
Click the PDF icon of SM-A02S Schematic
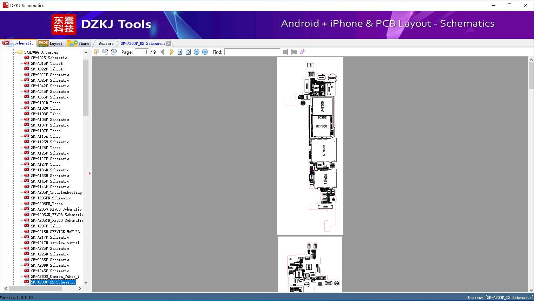[x=26, y=58]
